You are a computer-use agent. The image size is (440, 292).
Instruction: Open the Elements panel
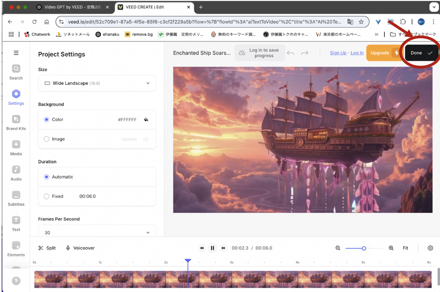click(16, 249)
